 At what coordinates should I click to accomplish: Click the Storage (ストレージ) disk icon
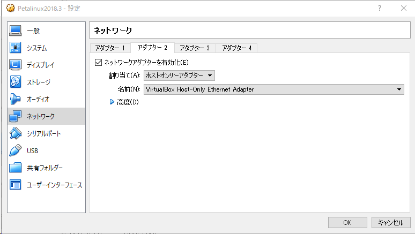pos(16,82)
